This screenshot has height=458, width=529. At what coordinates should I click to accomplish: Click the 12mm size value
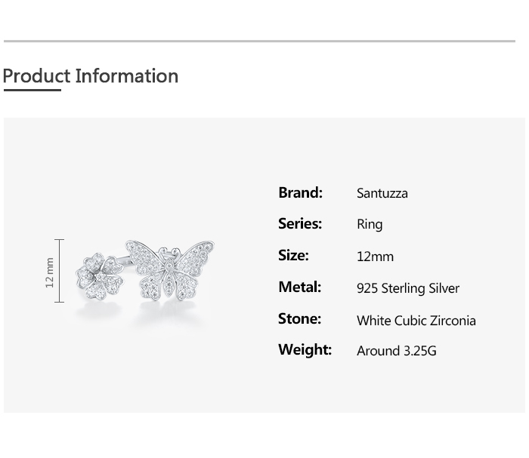click(x=375, y=257)
